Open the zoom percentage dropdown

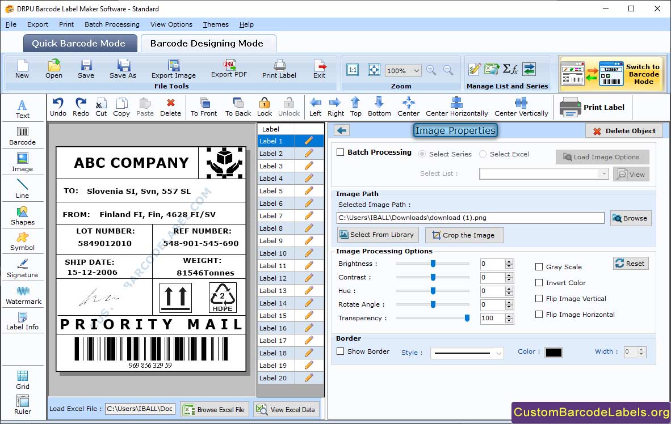417,71
